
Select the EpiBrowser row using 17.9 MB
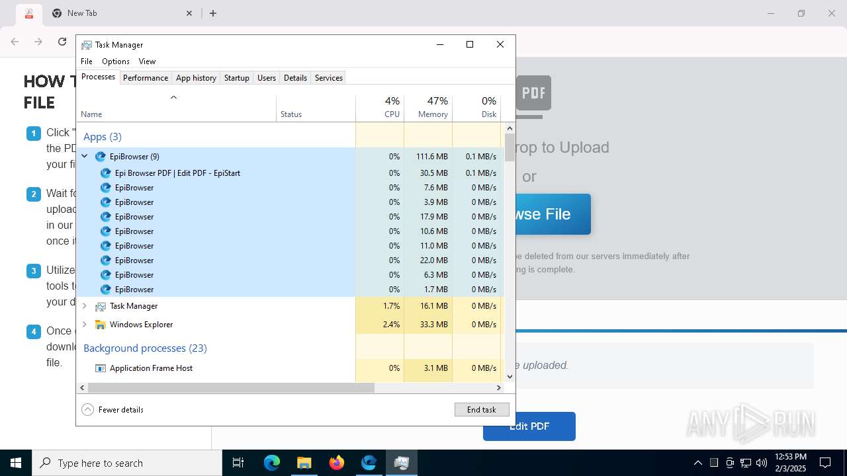click(290, 217)
